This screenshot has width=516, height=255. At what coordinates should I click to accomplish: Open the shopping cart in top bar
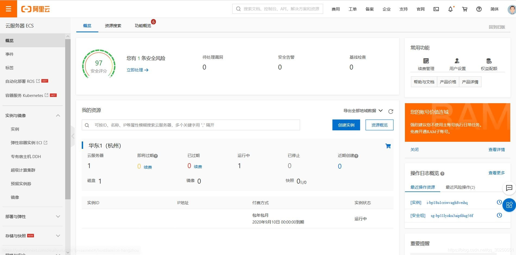point(465,9)
